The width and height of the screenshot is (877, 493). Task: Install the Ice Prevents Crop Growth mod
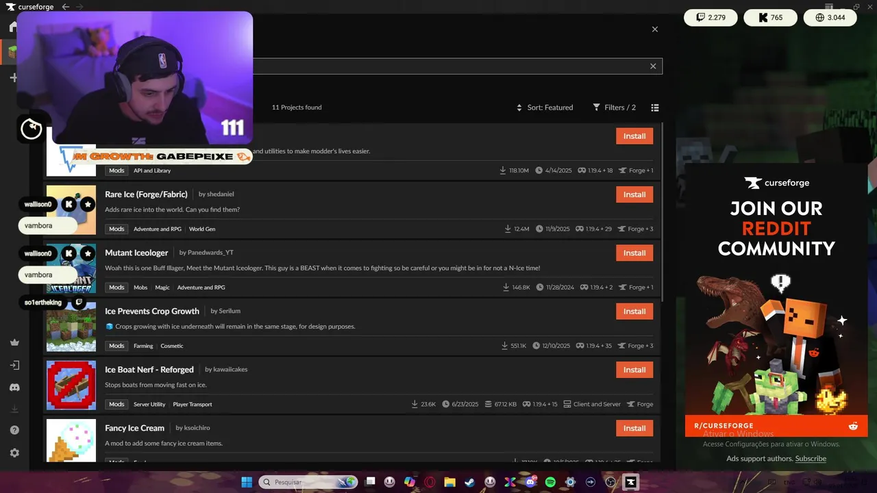pyautogui.click(x=634, y=312)
